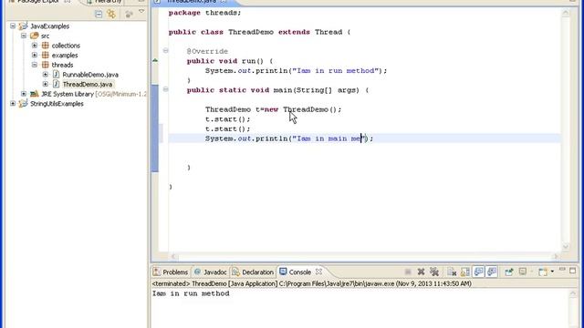Collapse the JavaExamples project node

click(13, 26)
